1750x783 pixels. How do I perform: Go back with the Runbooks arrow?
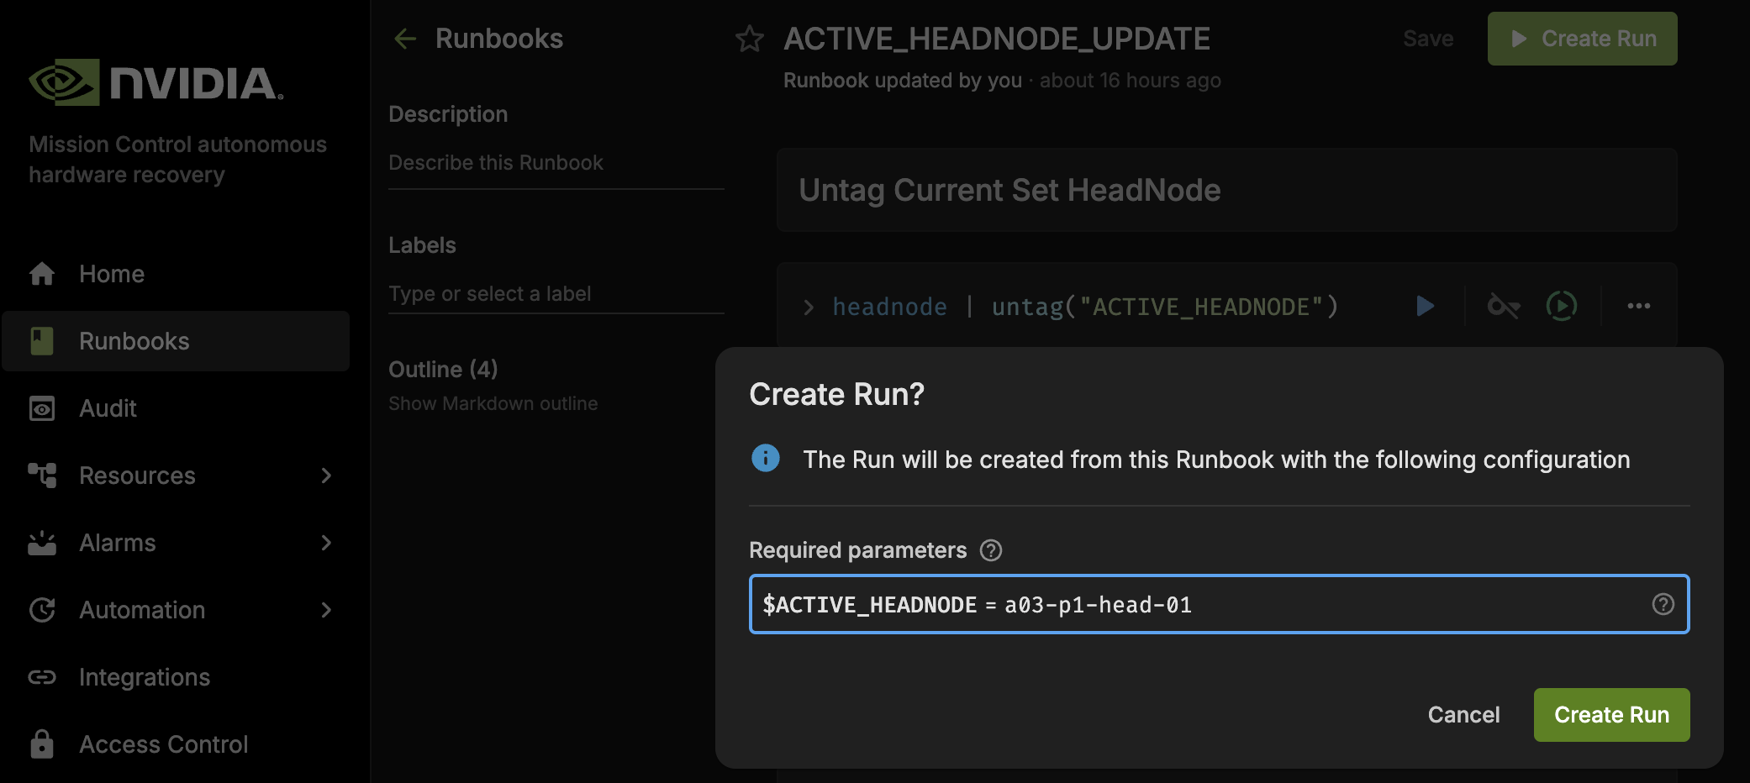click(x=405, y=39)
